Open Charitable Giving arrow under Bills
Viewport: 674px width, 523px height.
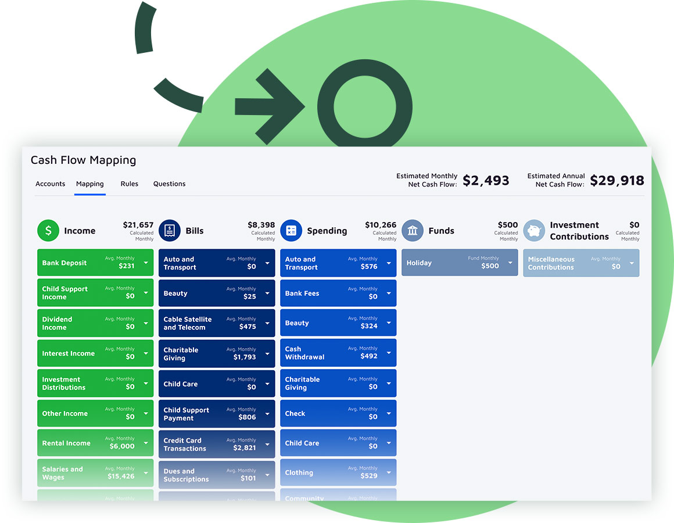[267, 354]
